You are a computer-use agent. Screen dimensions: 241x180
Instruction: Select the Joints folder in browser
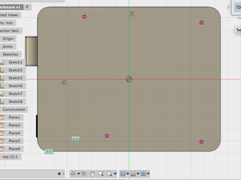click(x=8, y=46)
